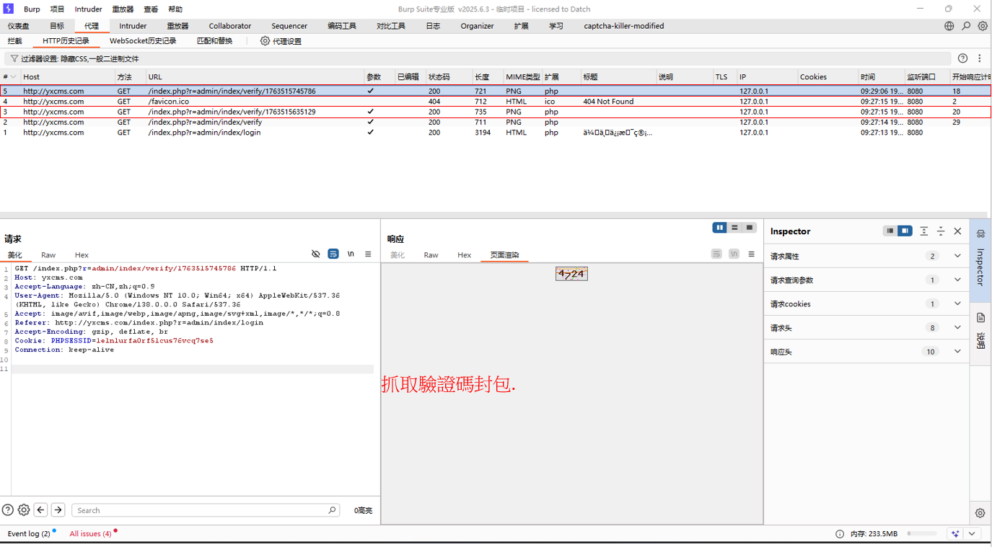992x547 pixels.
Task: Go to previous search match arrow
Action: click(40, 510)
